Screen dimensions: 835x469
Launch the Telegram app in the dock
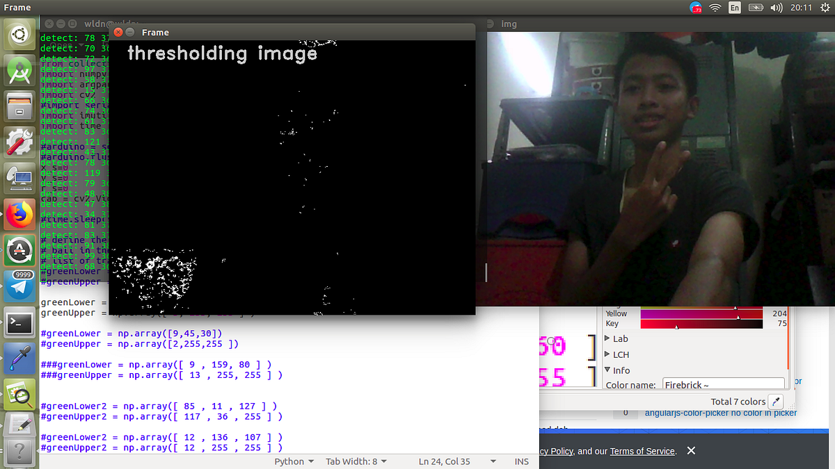(19, 286)
